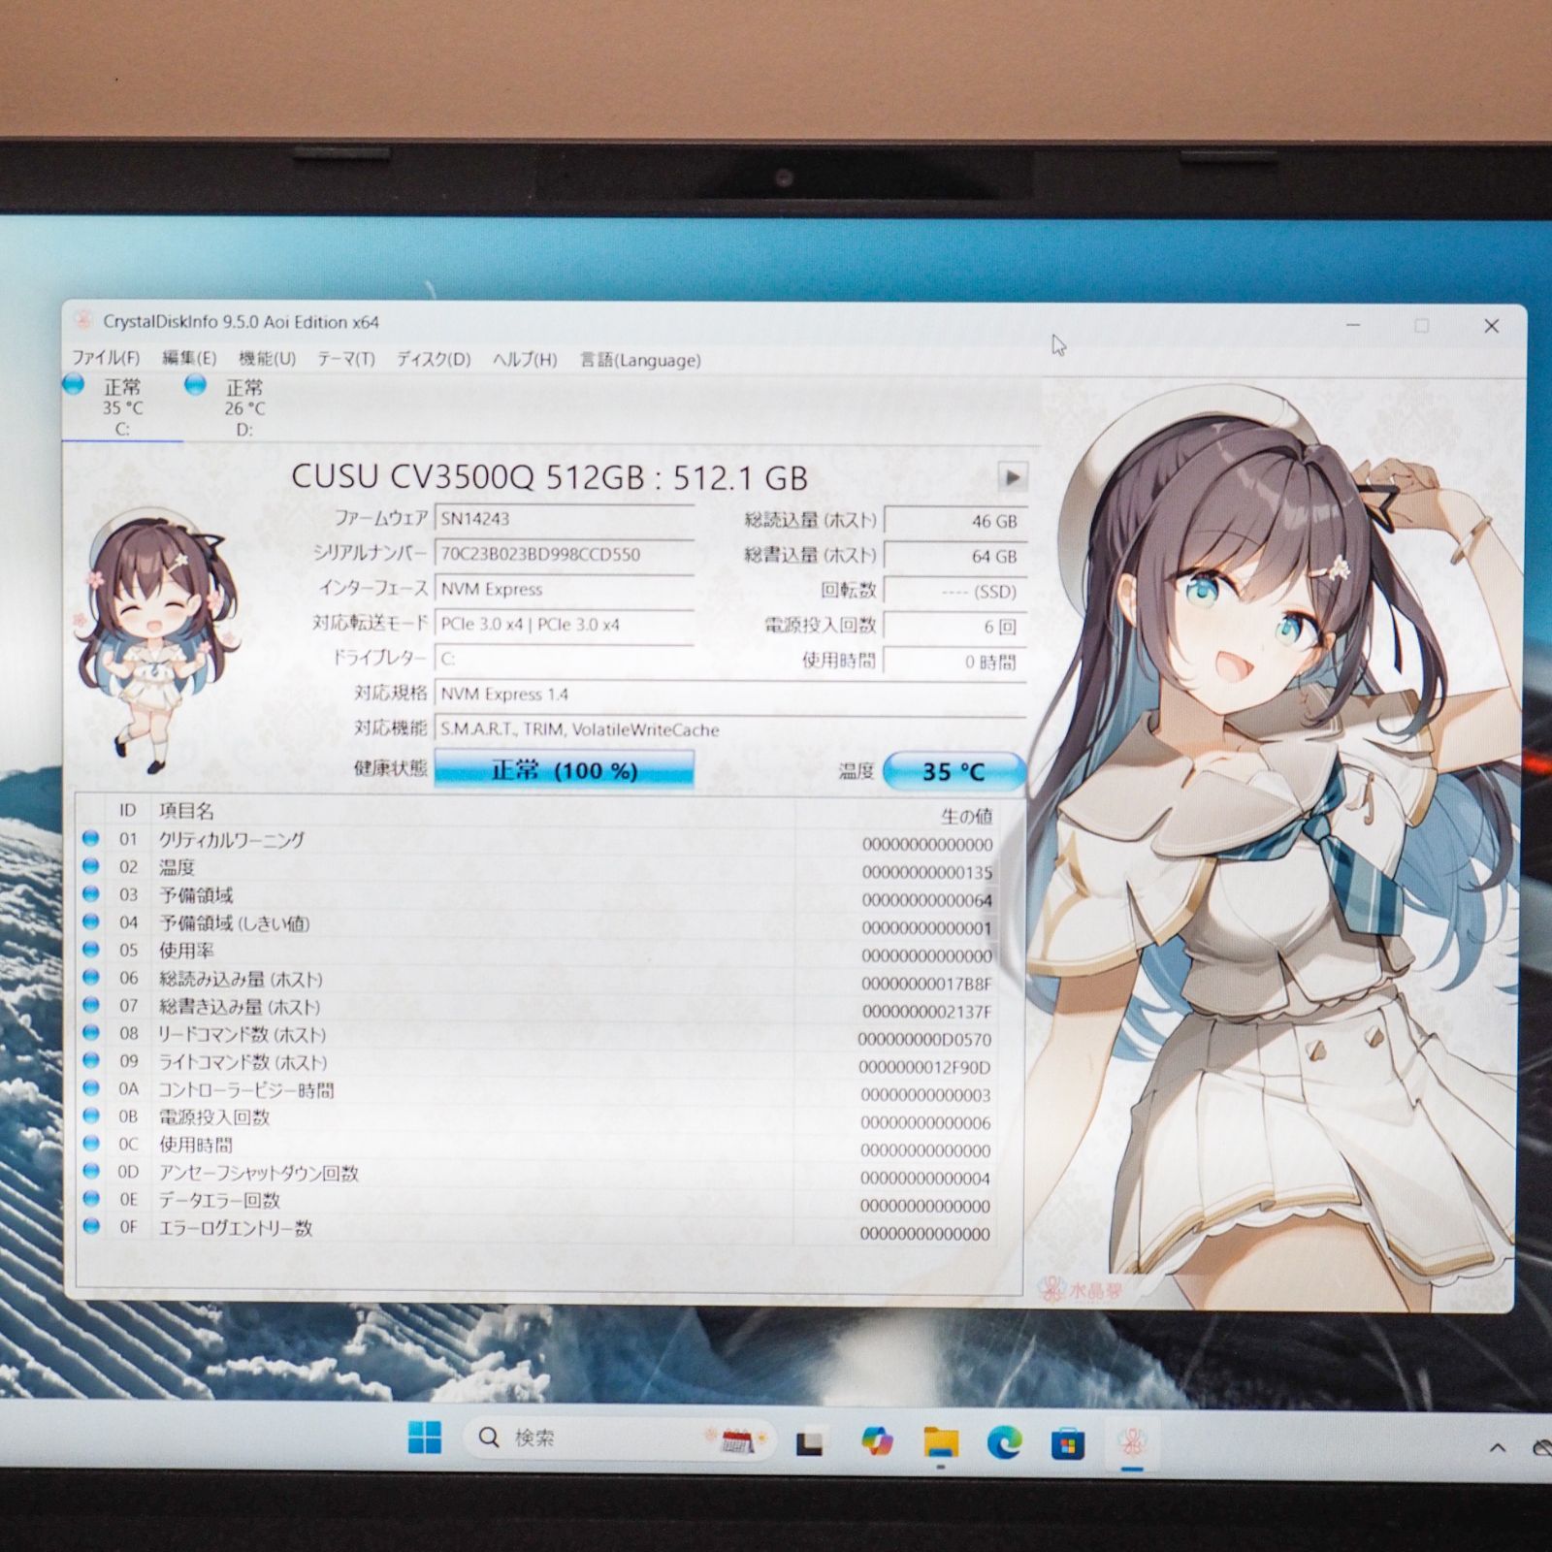1552x1552 pixels.
Task: Click the 項目名 column header
Action: pos(186,811)
